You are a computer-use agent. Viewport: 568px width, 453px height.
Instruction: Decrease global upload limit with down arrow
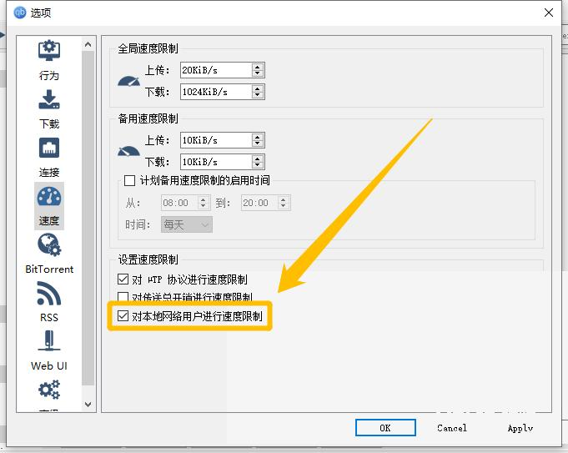click(257, 73)
